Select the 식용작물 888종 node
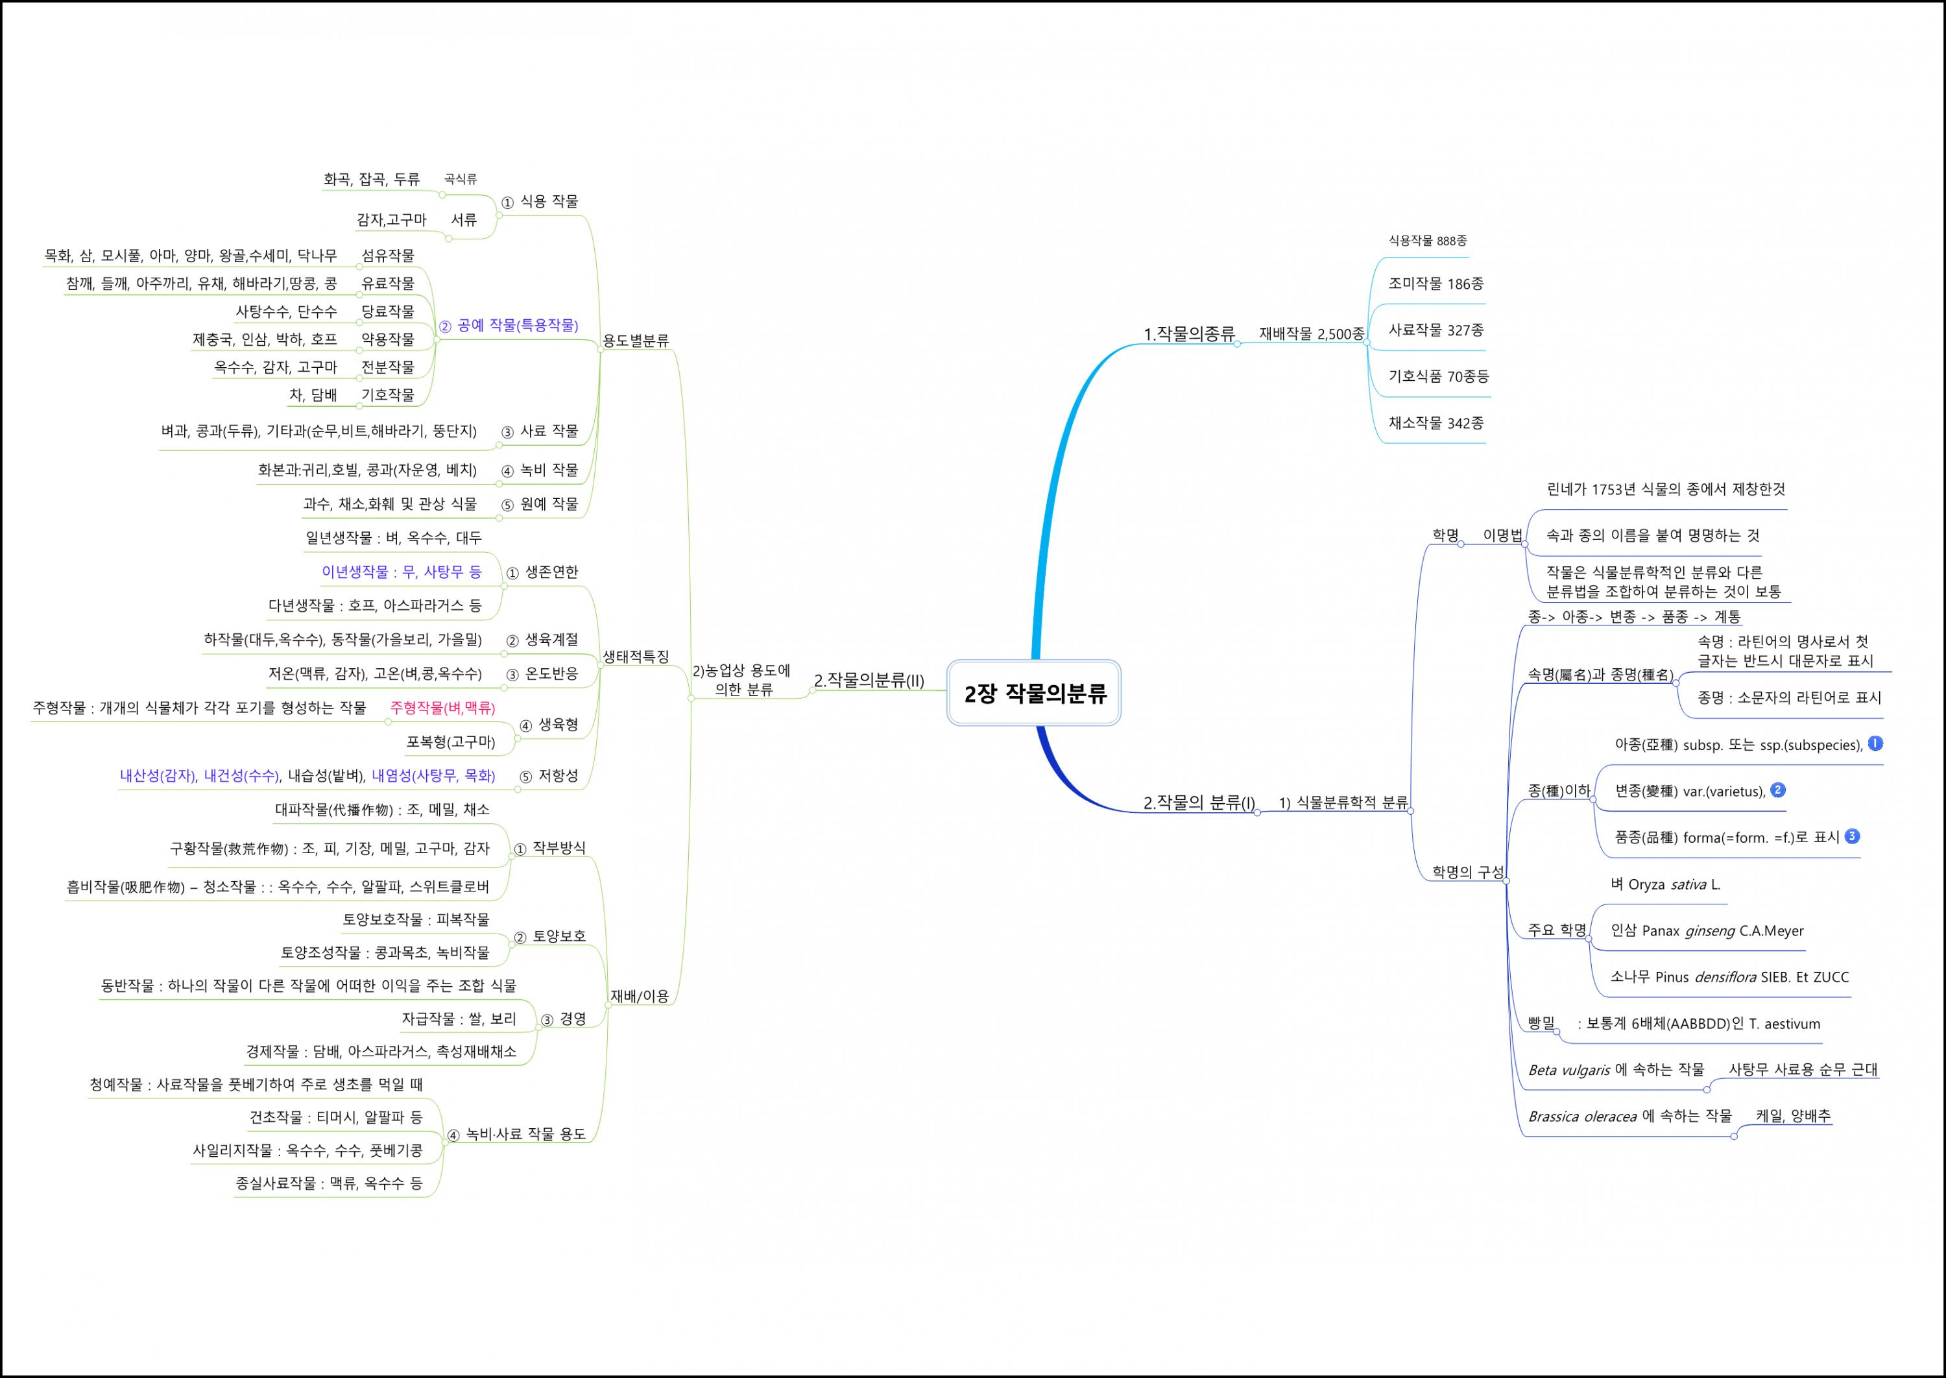1946x1378 pixels. tap(1428, 240)
